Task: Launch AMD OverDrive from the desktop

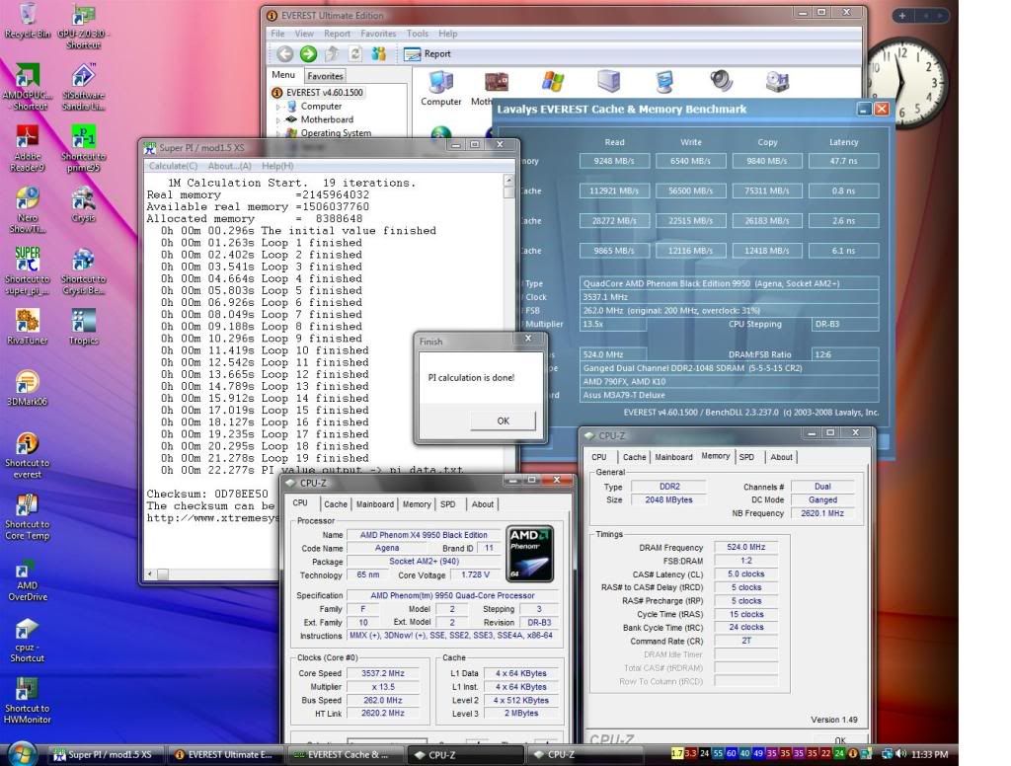Action: [27, 578]
